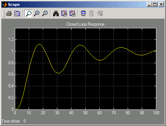Maximize the Scope window

point(155,4)
